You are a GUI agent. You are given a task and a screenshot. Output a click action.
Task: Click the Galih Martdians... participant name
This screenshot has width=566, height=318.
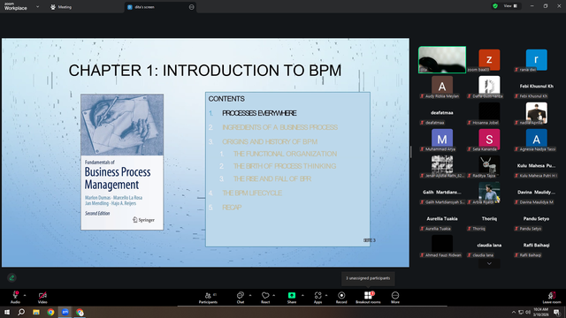click(x=442, y=193)
